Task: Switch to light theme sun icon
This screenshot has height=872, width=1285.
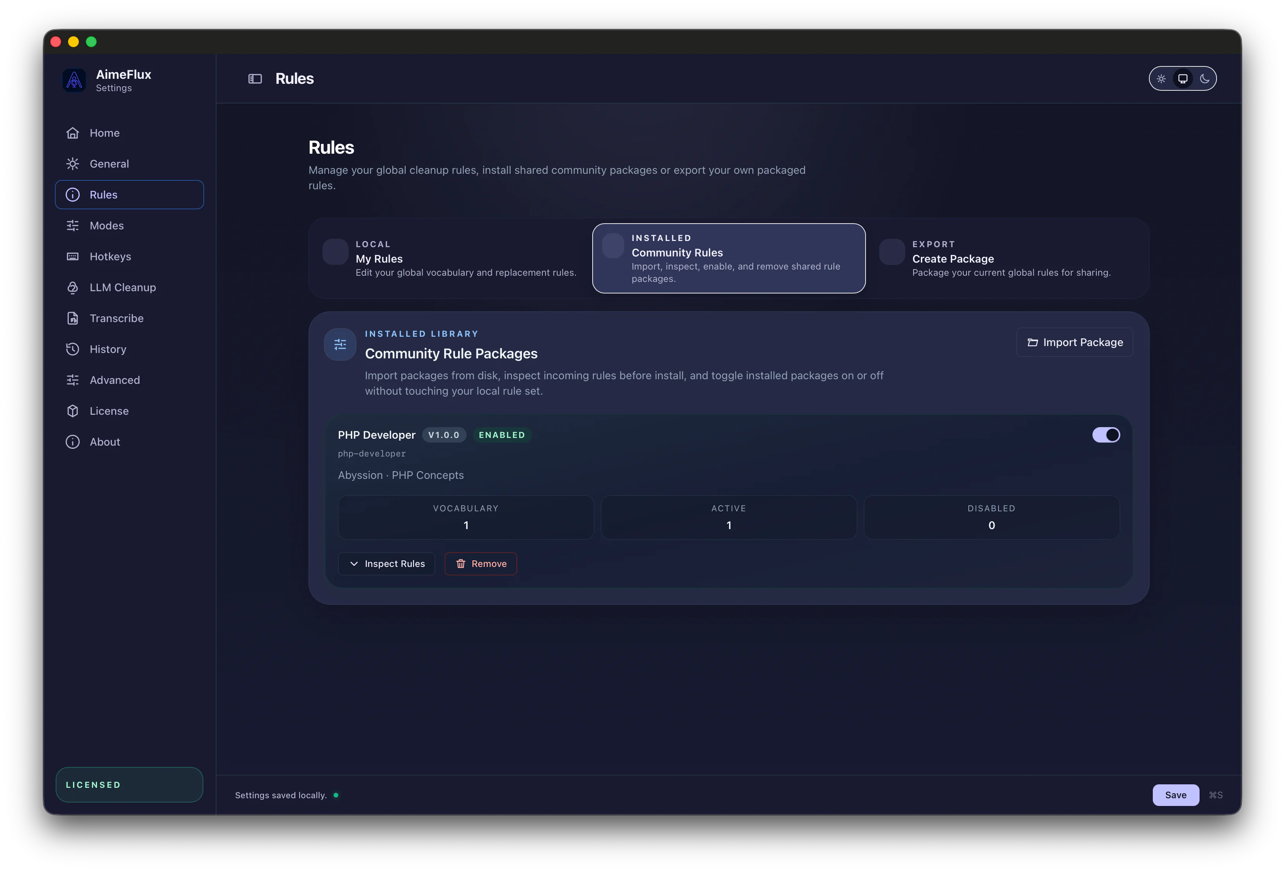Action: (x=1161, y=79)
